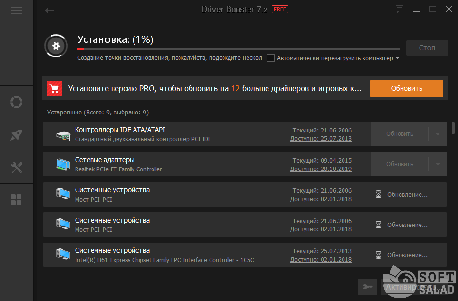This screenshot has width=458, height=301.
Task: Click the Установка: (1%) heading
Action: (x=115, y=39)
